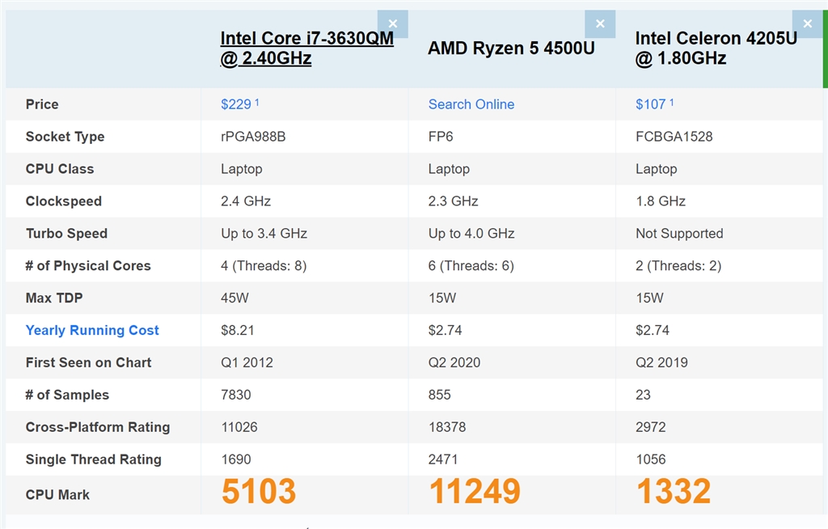The width and height of the screenshot is (828, 529).
Task: Open Intel Core i7-3630QM details link
Action: [x=306, y=49]
